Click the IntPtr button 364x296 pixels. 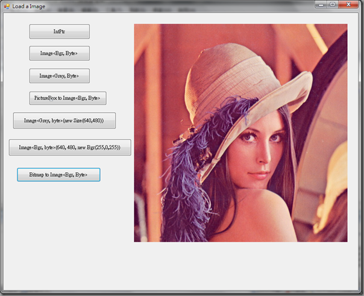click(x=60, y=31)
